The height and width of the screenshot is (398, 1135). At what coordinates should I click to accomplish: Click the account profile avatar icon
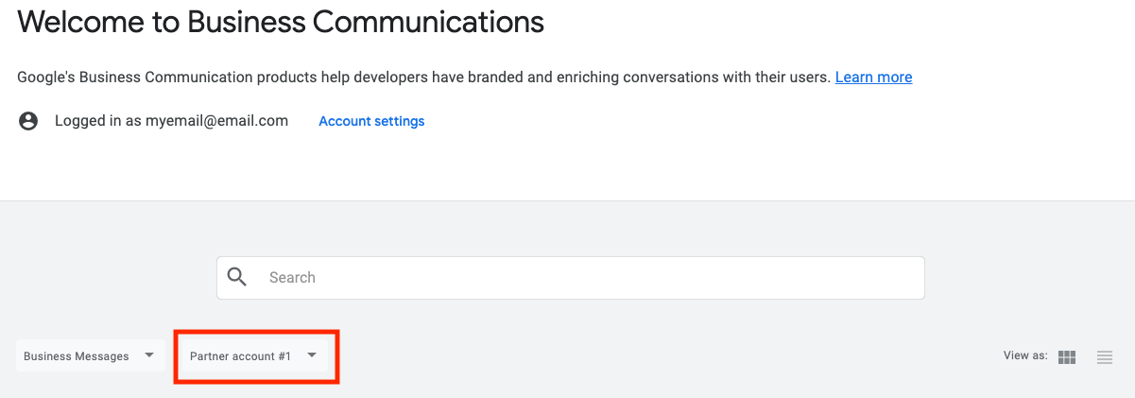coord(28,121)
